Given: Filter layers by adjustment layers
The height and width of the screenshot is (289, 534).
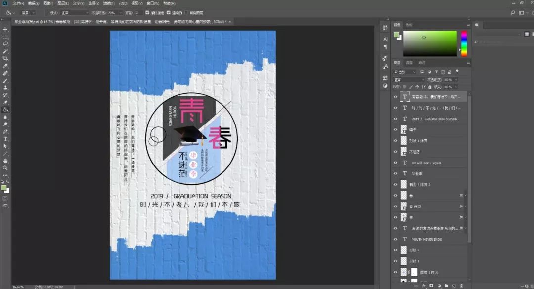Looking at the screenshot, I should [429, 72].
